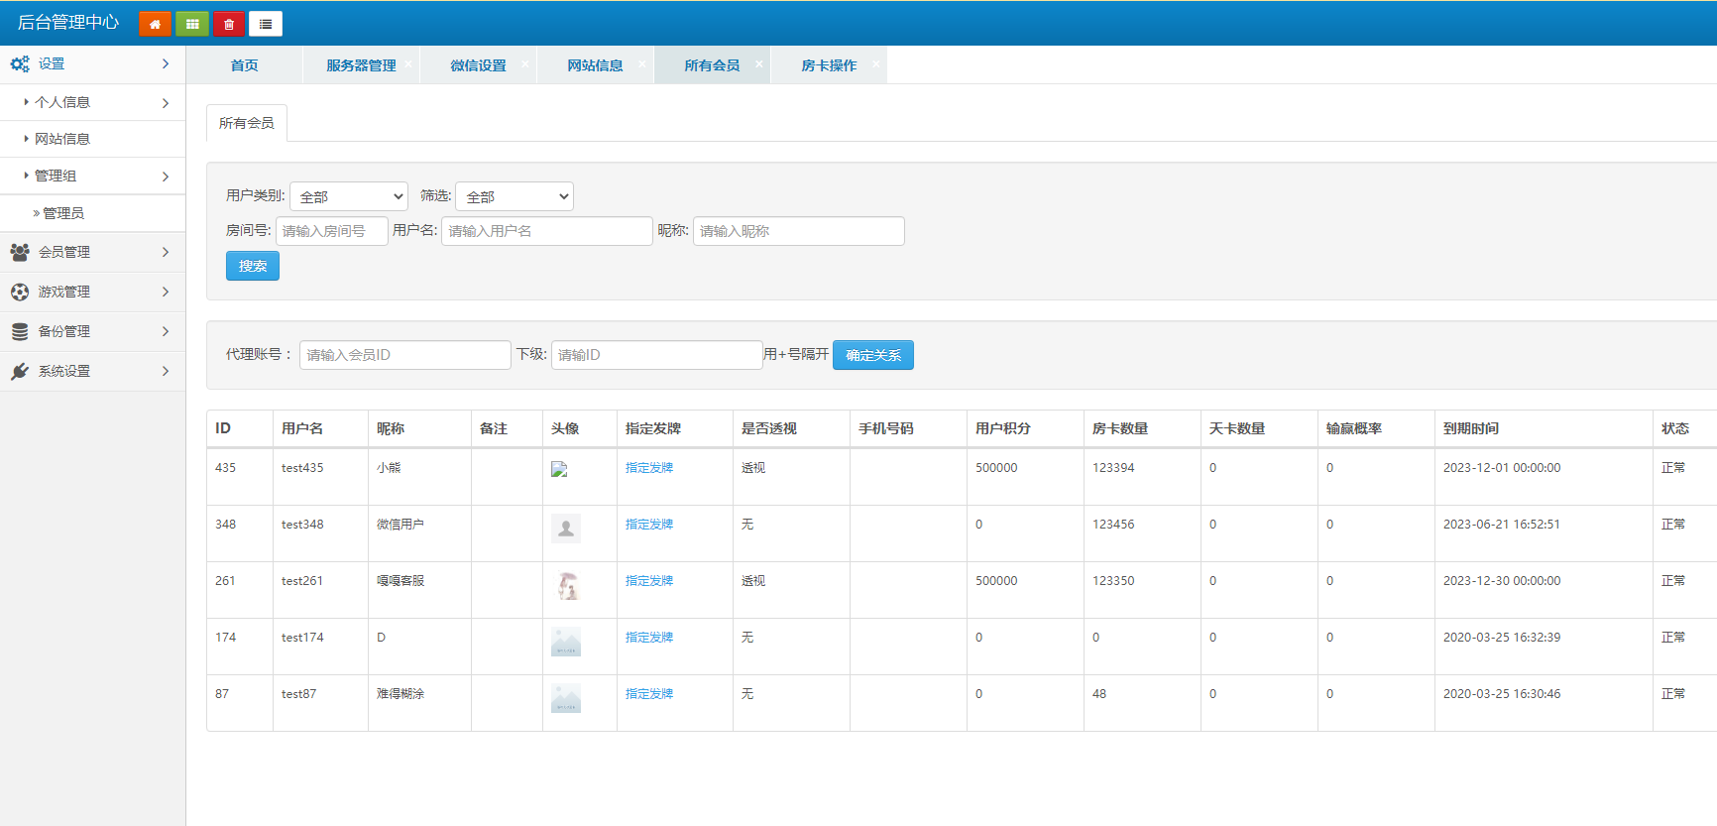The image size is (1717, 826).
Task: Open the 筛选 dropdown
Action: point(515,196)
